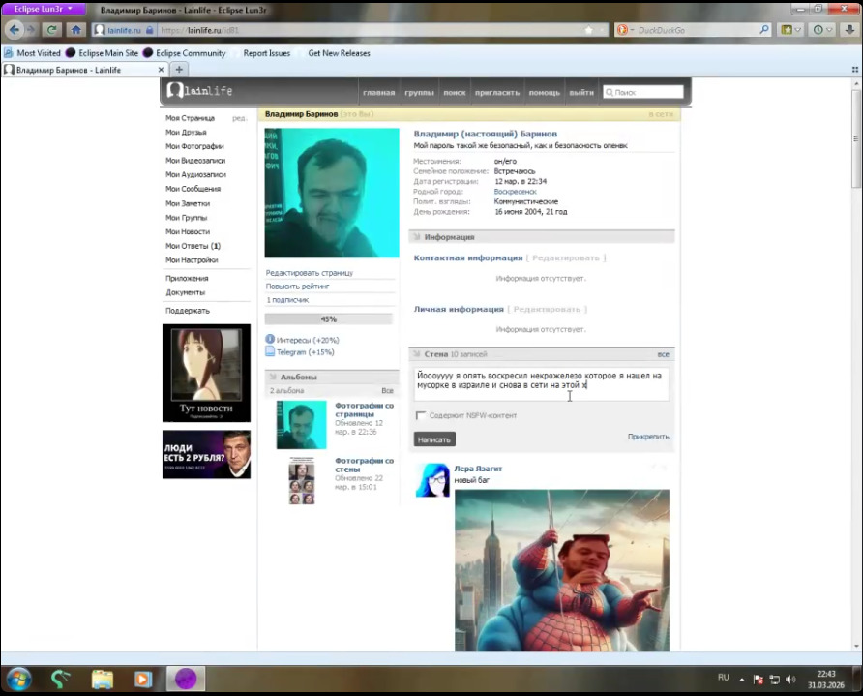Reload the page with the refresh icon
The image size is (863, 696).
point(51,30)
